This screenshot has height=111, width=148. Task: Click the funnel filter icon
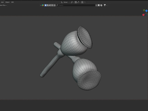point(105,5)
